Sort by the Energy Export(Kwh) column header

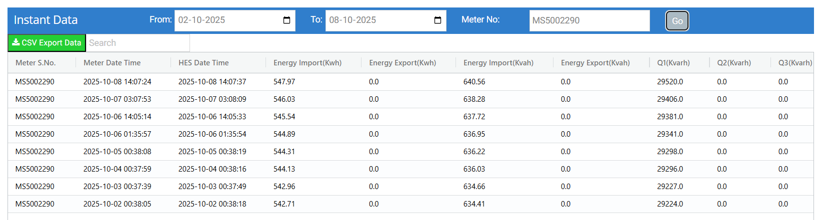(x=402, y=63)
